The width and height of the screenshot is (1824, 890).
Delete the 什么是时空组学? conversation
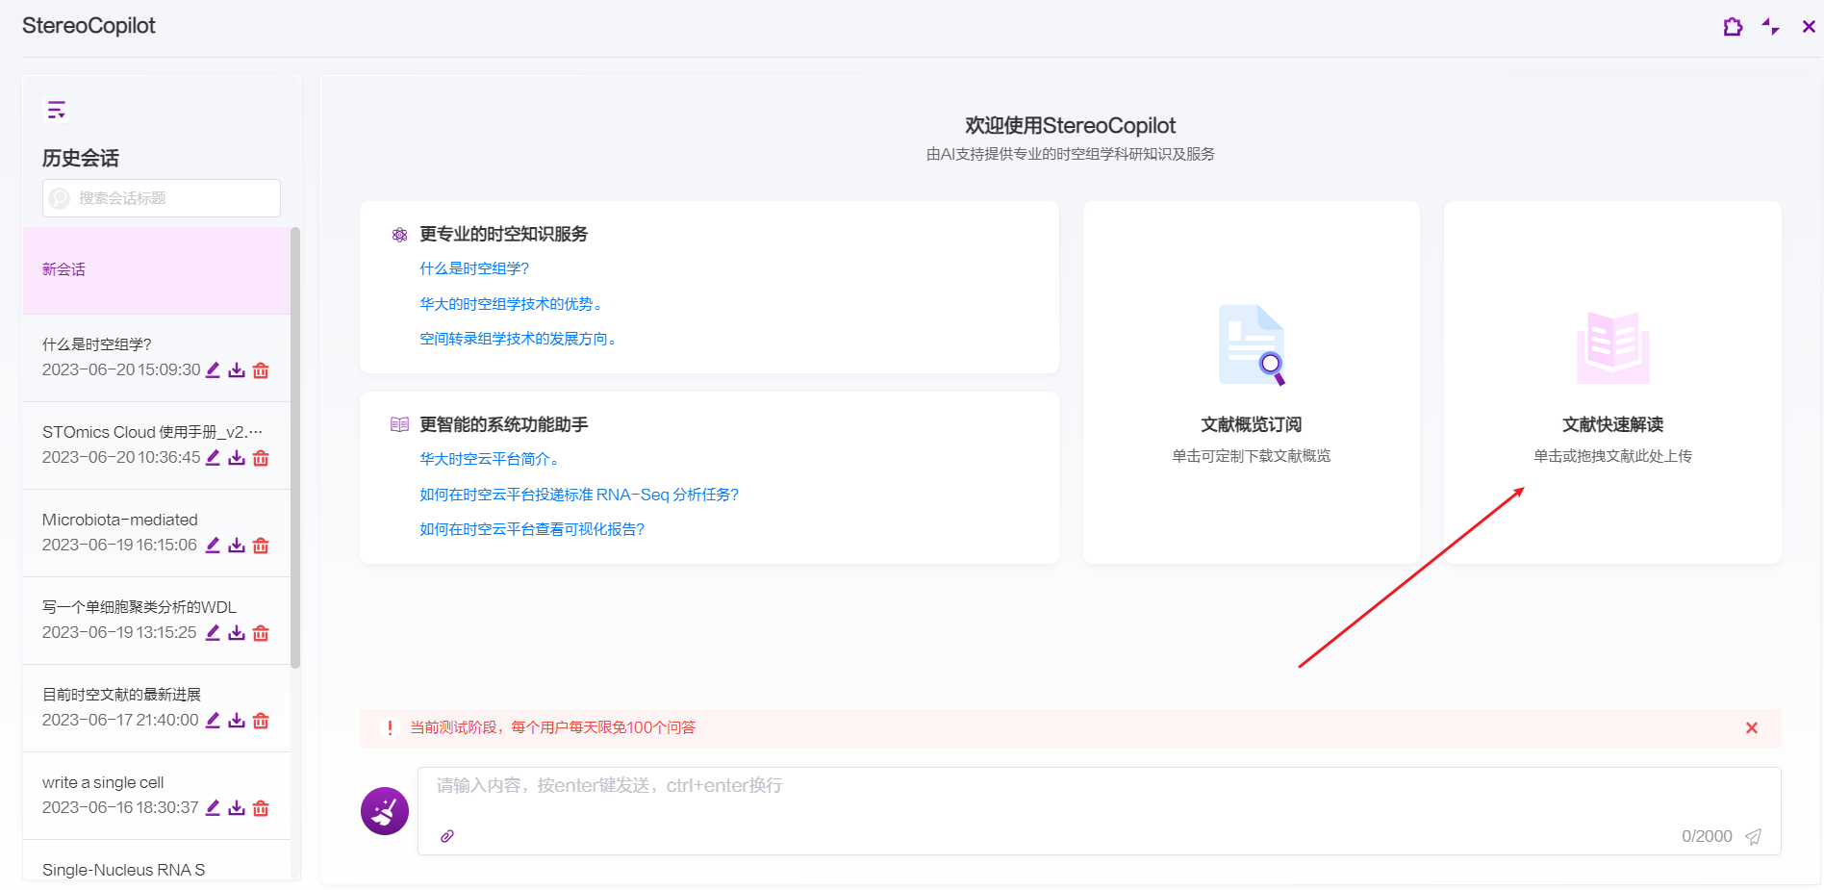pos(261,370)
